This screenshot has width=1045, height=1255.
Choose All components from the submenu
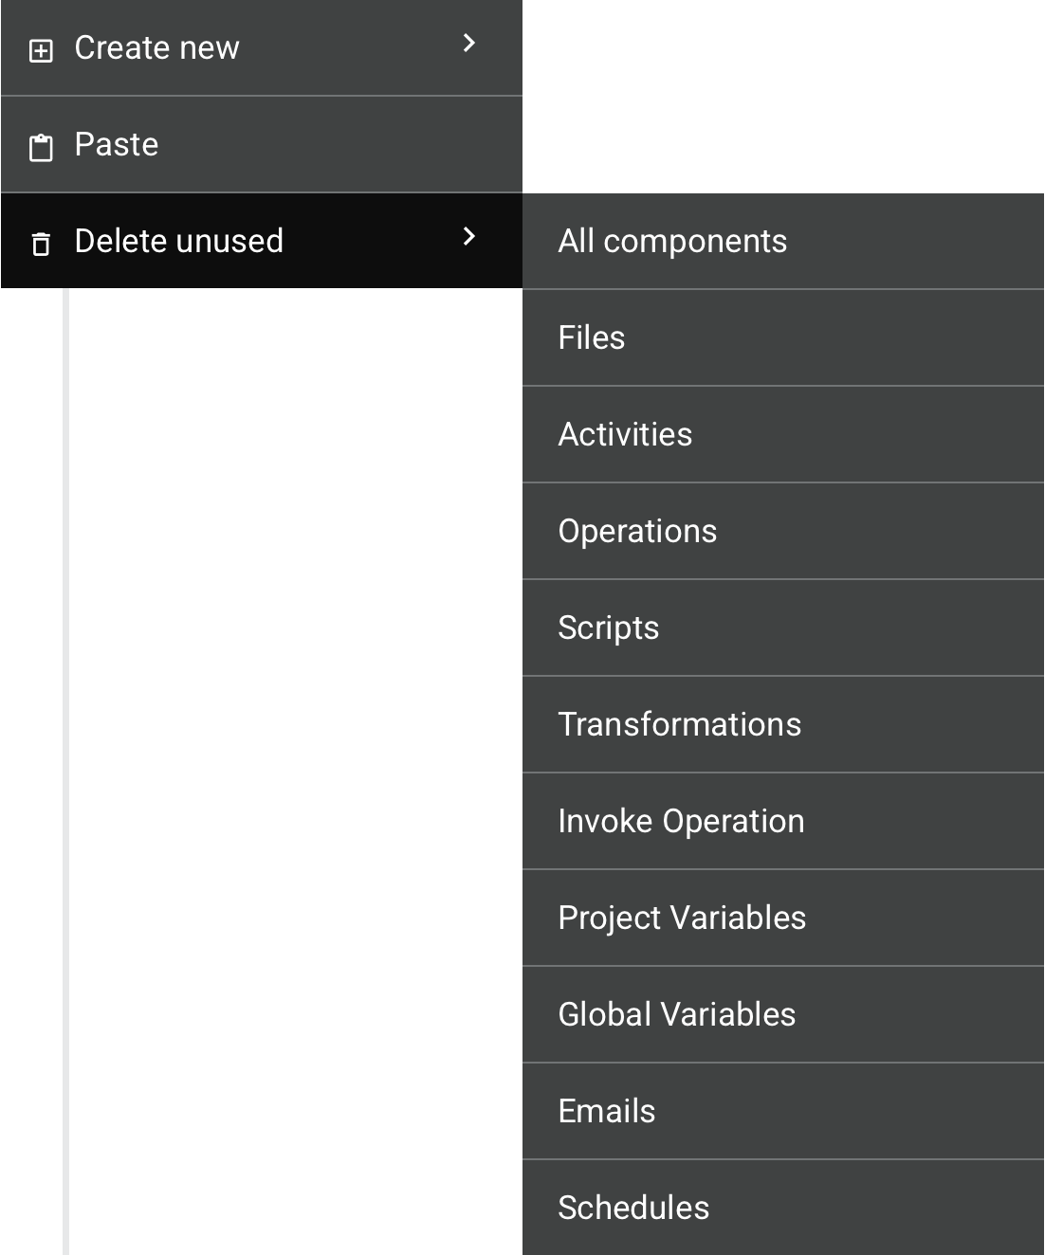pos(672,242)
